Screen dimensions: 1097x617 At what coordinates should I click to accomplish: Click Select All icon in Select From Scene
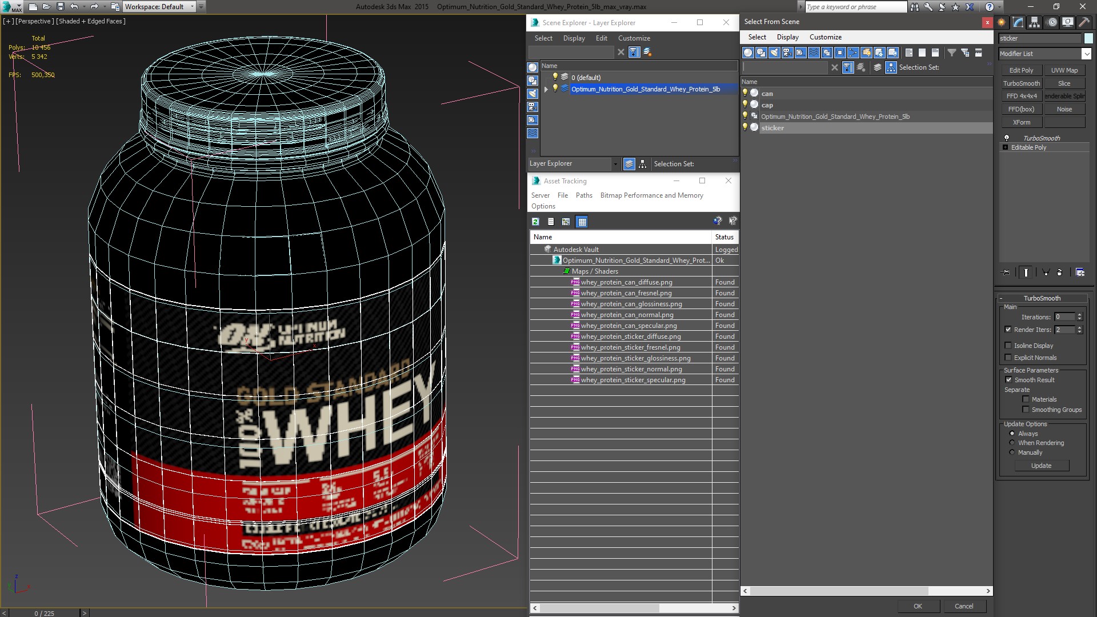click(909, 53)
